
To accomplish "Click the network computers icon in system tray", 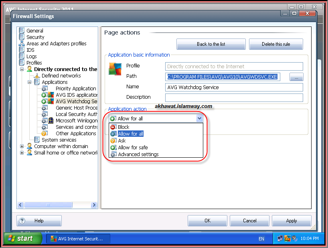I will click(280, 238).
